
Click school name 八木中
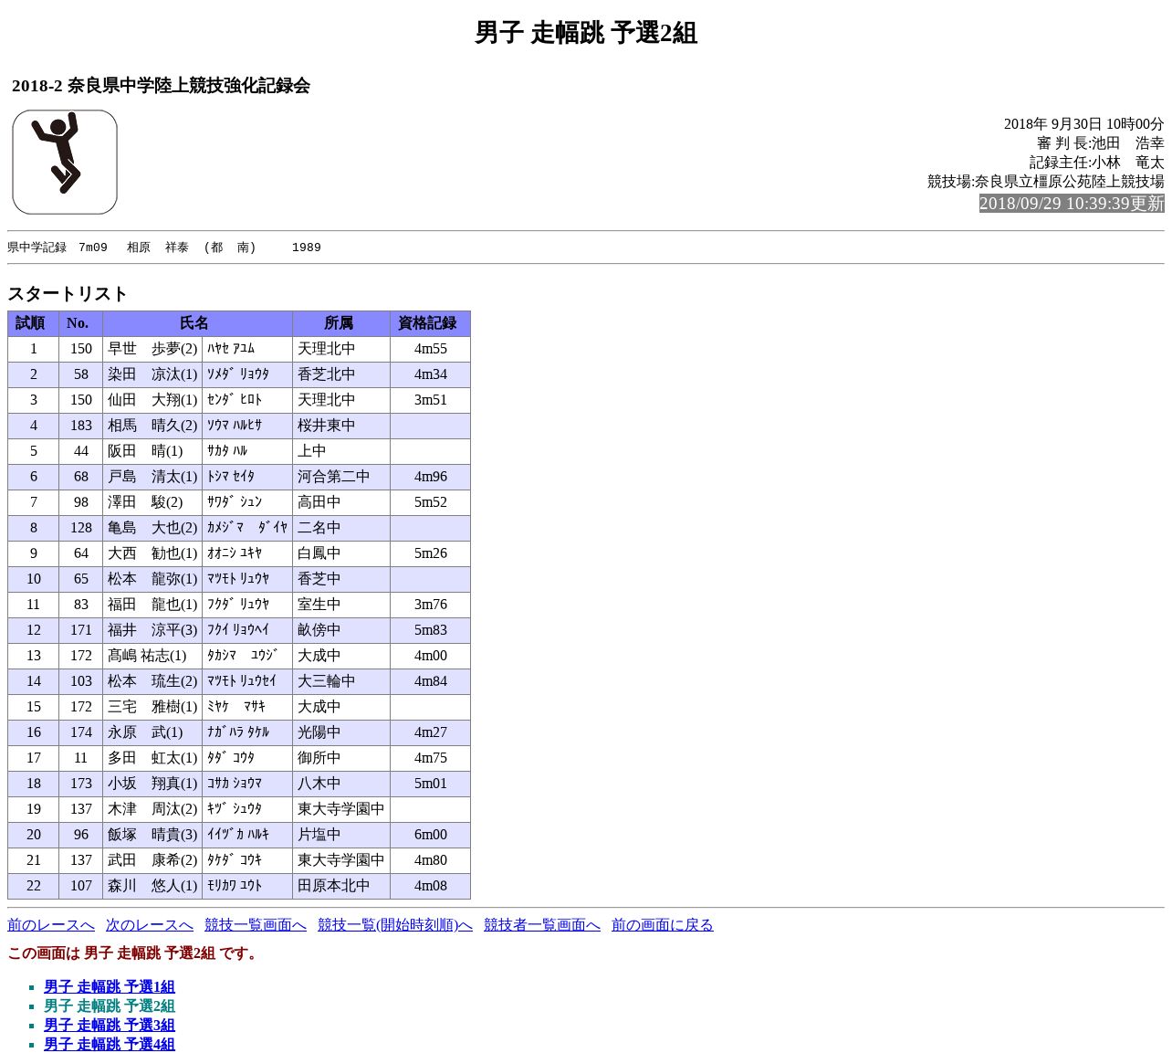click(x=319, y=784)
